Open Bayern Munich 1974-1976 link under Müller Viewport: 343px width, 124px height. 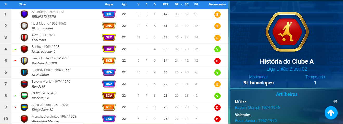(x=257, y=107)
